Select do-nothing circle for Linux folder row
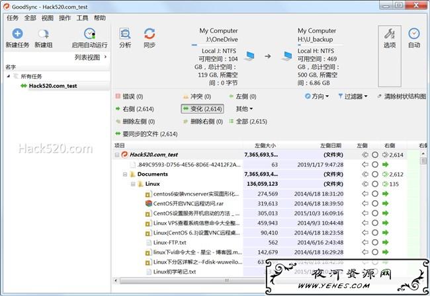430x296 pixels. point(375,184)
